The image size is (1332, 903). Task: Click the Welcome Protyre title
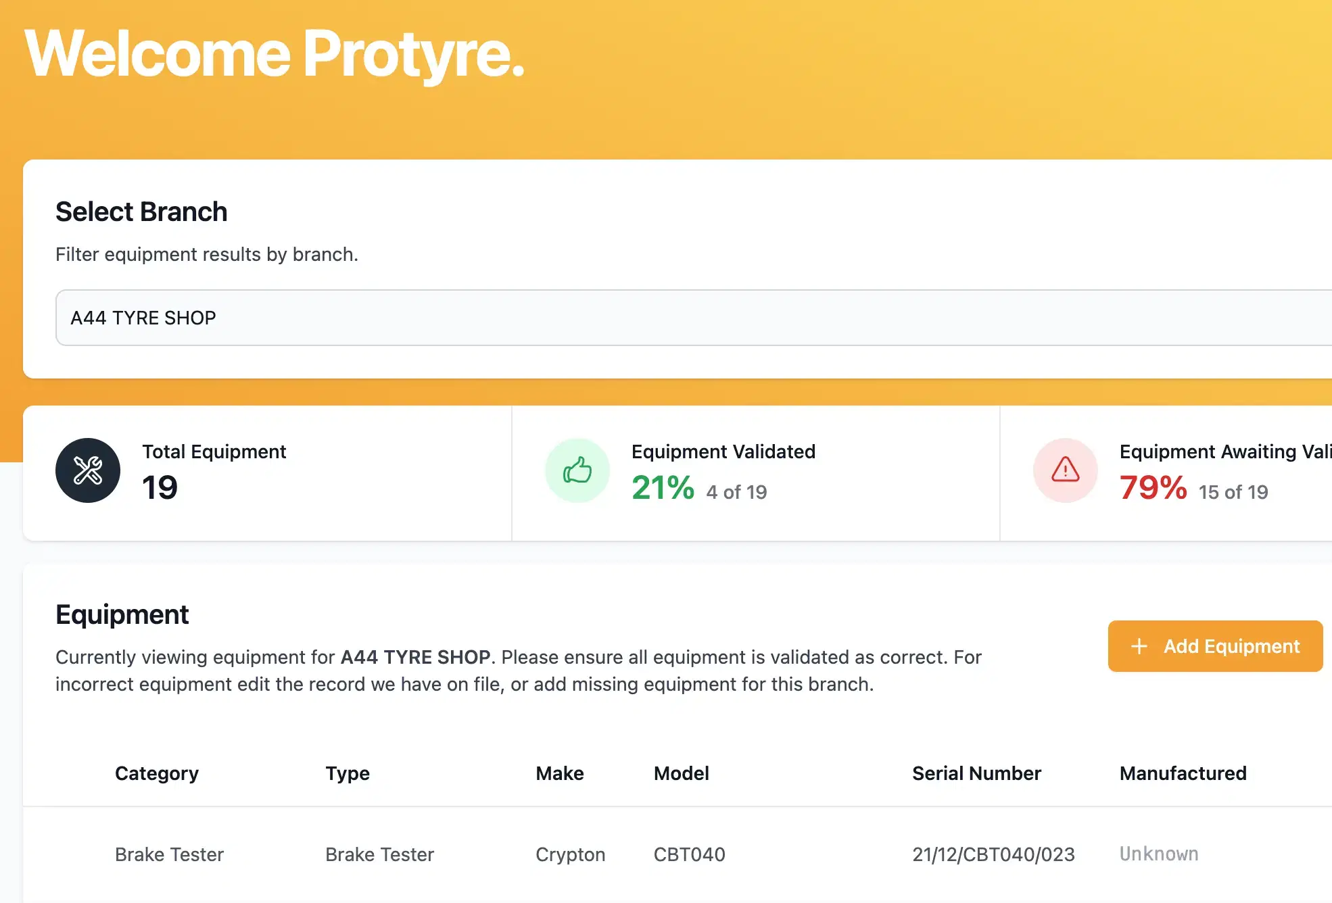point(275,55)
